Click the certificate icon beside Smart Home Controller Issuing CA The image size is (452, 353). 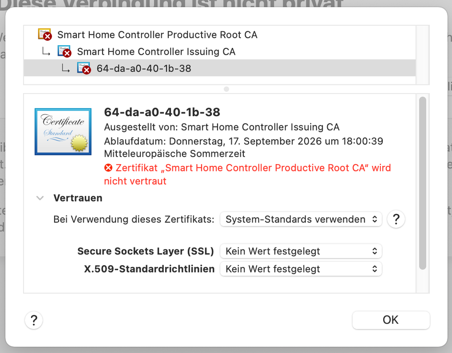pyautogui.click(x=64, y=51)
